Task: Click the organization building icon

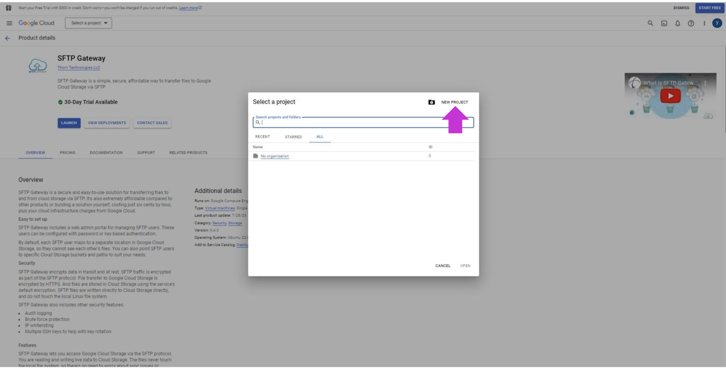Action: tap(255, 156)
